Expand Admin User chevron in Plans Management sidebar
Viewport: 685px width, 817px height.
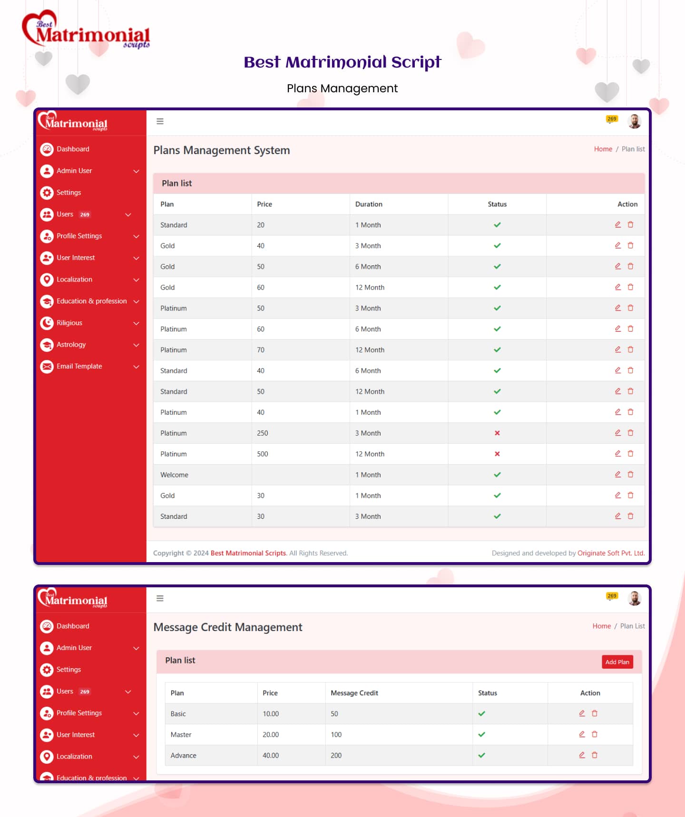point(136,171)
